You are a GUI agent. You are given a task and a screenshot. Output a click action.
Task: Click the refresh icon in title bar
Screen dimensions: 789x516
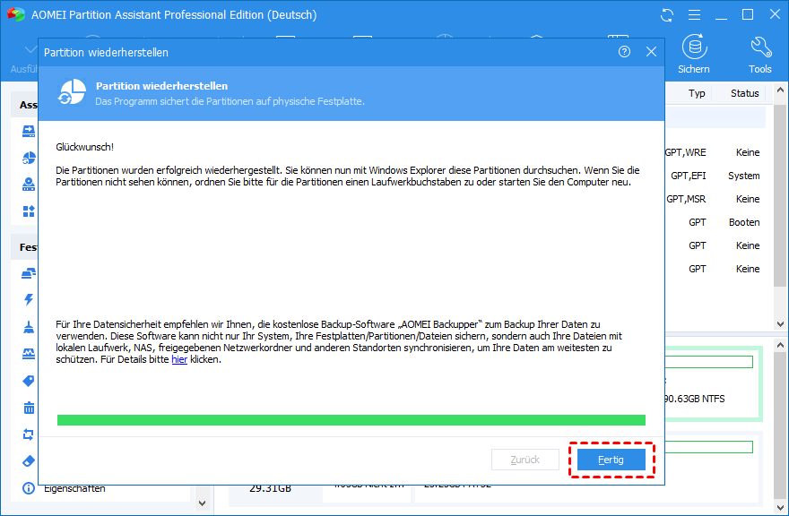[667, 15]
